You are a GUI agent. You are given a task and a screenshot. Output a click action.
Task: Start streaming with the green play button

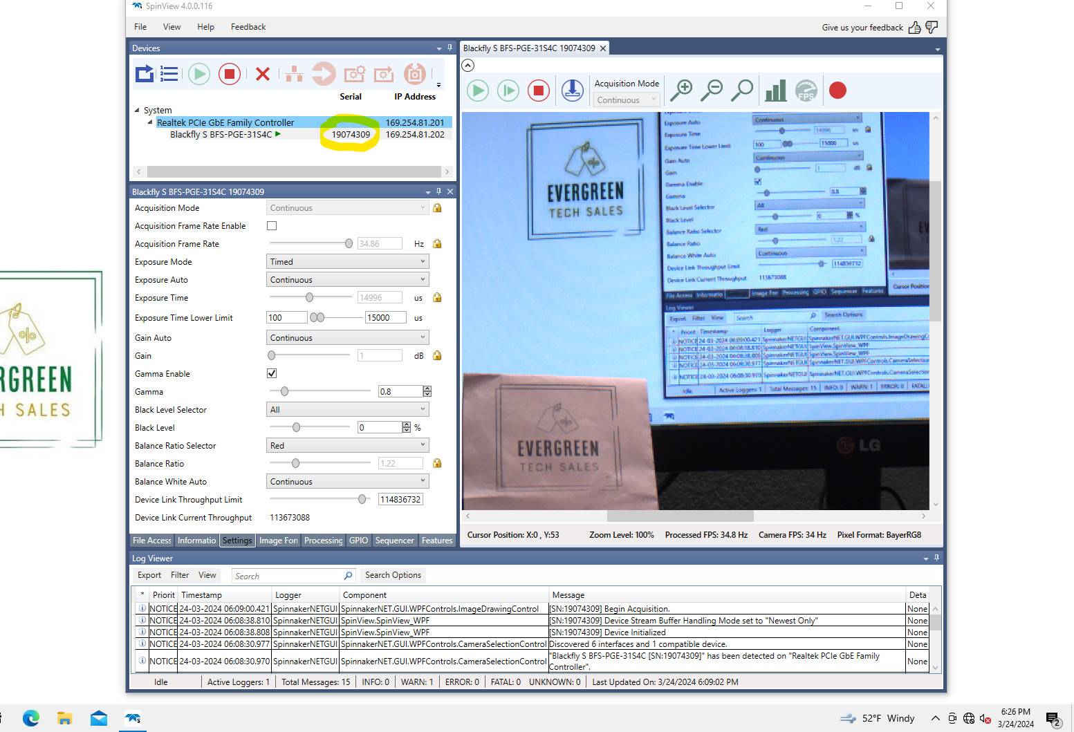pos(478,91)
